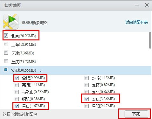Check the 淮南 checkbox
Screen dimensions: 152x119
click(86, 85)
